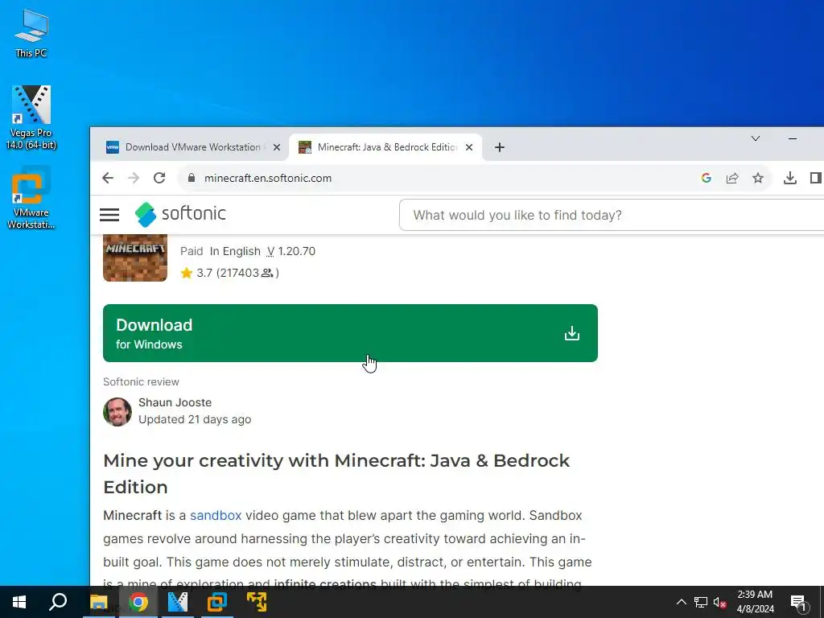Go back in Chrome browser
Image resolution: width=824 pixels, height=618 pixels.
[x=108, y=178]
